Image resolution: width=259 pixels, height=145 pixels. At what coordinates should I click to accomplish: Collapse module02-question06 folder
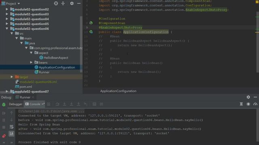(x=7, y=29)
